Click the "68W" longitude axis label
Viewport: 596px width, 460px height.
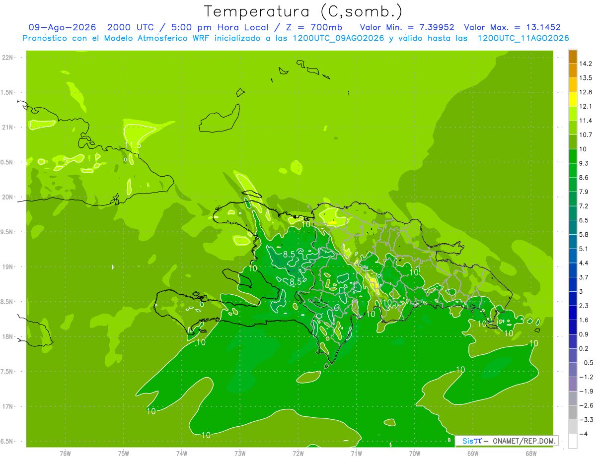(x=531, y=454)
